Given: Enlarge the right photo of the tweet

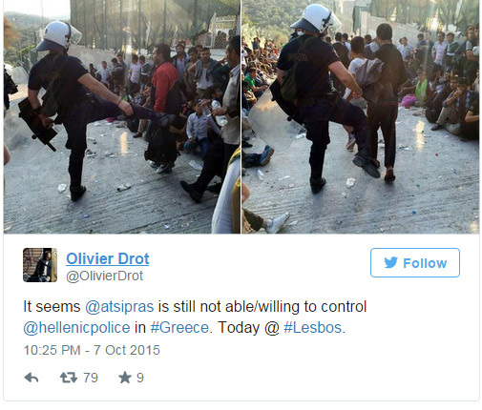Looking at the screenshot, I should pos(361,117).
